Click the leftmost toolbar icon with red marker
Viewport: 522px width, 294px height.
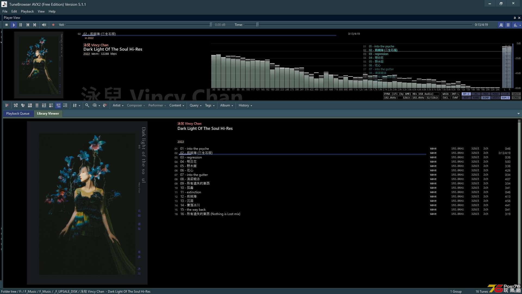click(7, 105)
